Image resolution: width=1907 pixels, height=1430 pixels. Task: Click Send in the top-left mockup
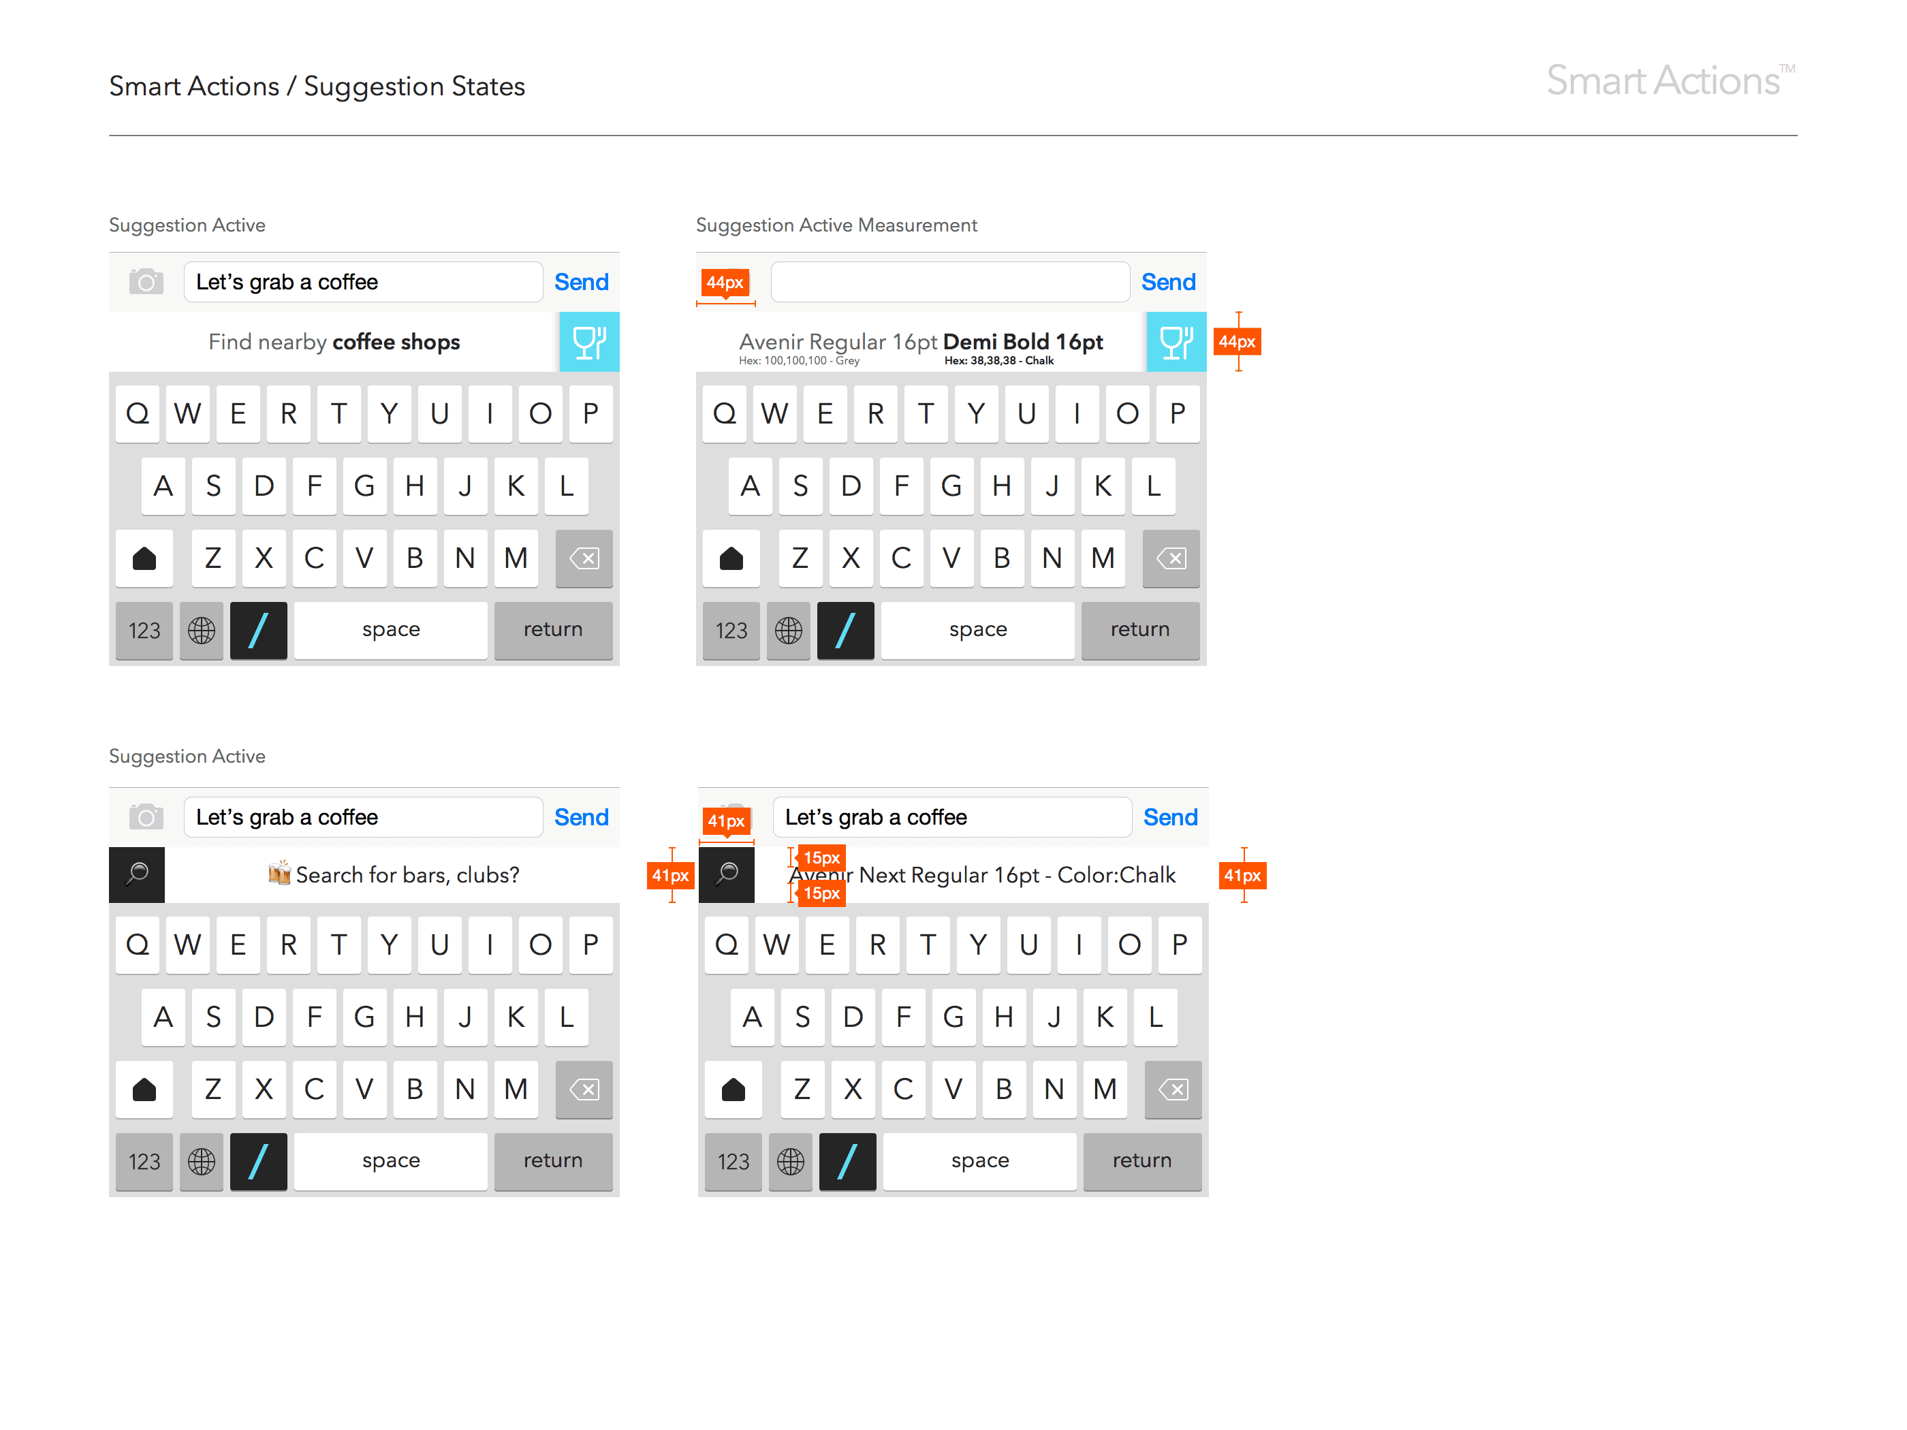[x=581, y=282]
